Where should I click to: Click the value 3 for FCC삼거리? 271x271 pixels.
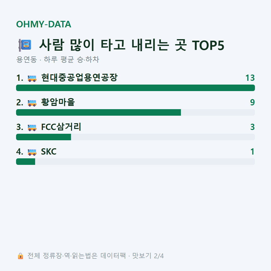point(252,127)
